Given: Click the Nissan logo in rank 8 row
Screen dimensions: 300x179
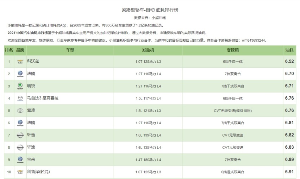Looking at the screenshot, I should [x=20, y=147].
